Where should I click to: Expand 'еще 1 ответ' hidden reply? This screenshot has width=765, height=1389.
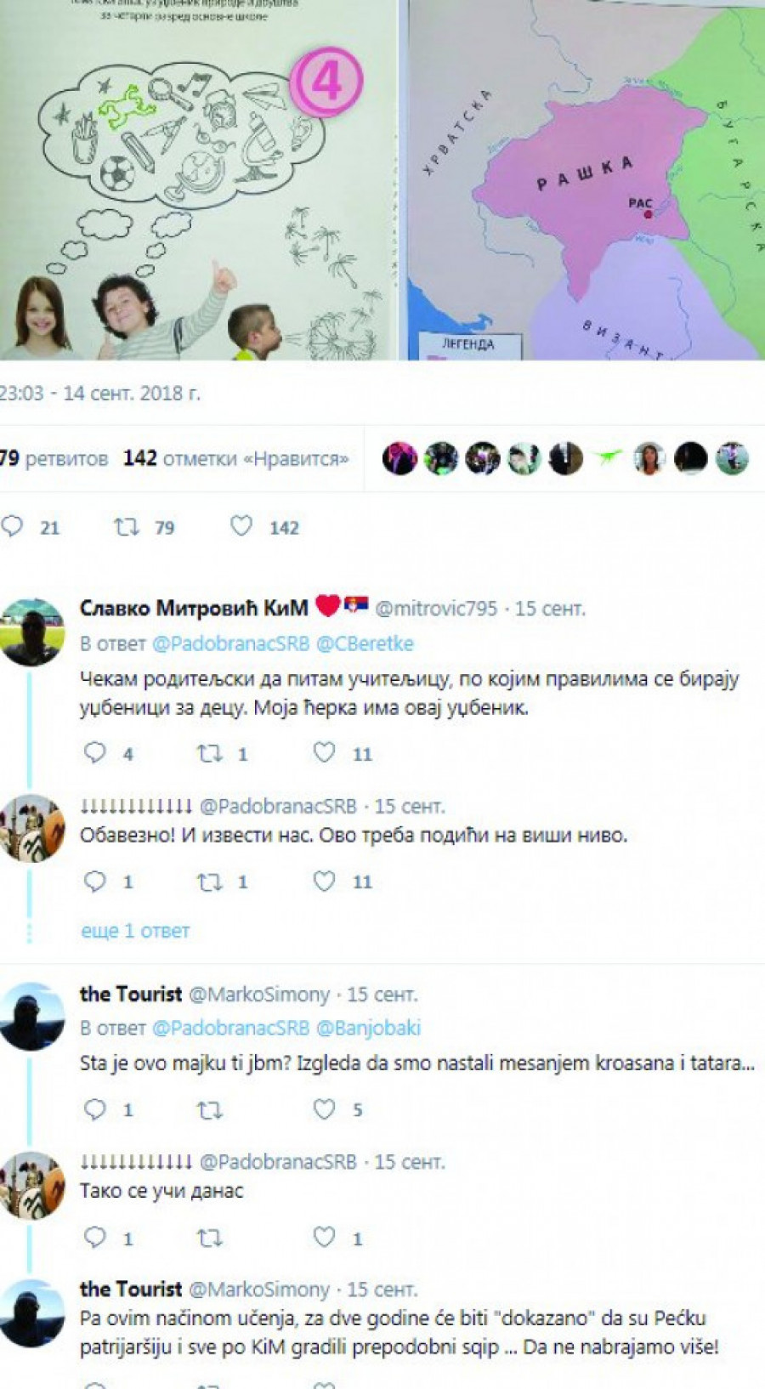coord(135,931)
